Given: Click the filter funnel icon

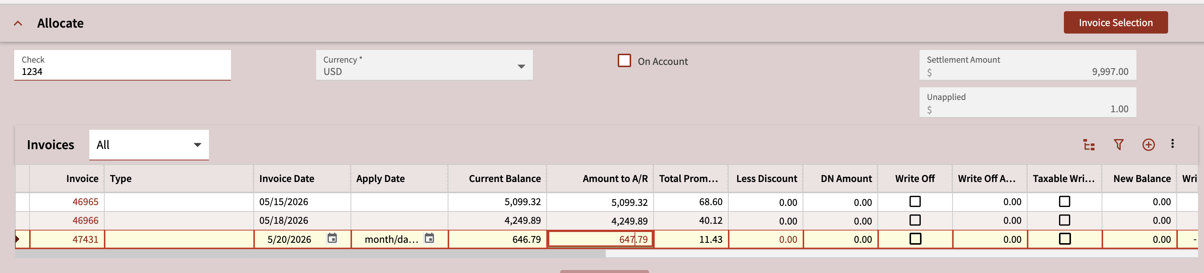Looking at the screenshot, I should coord(1118,145).
